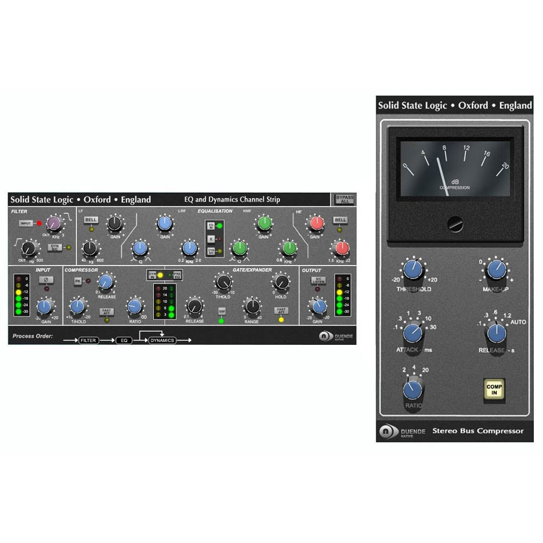Adjust the purple low-pass filter KHz knob

[x=54, y=224]
